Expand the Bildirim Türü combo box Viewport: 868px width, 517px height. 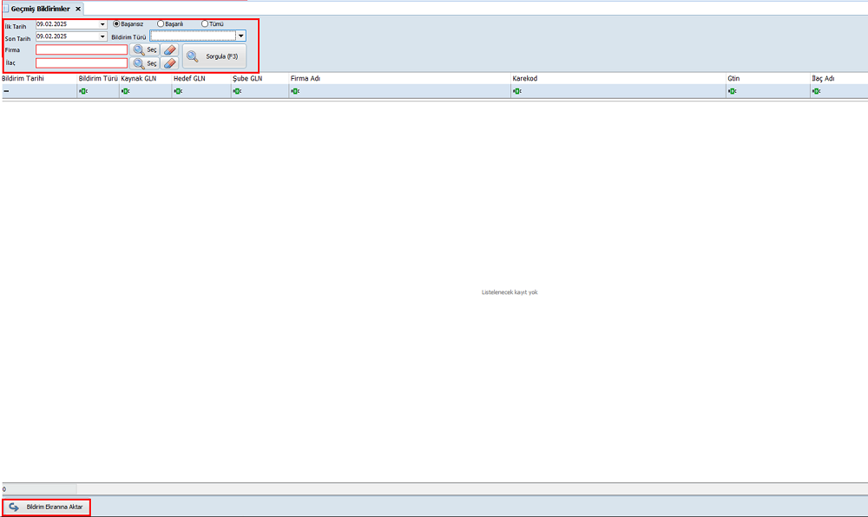[240, 36]
